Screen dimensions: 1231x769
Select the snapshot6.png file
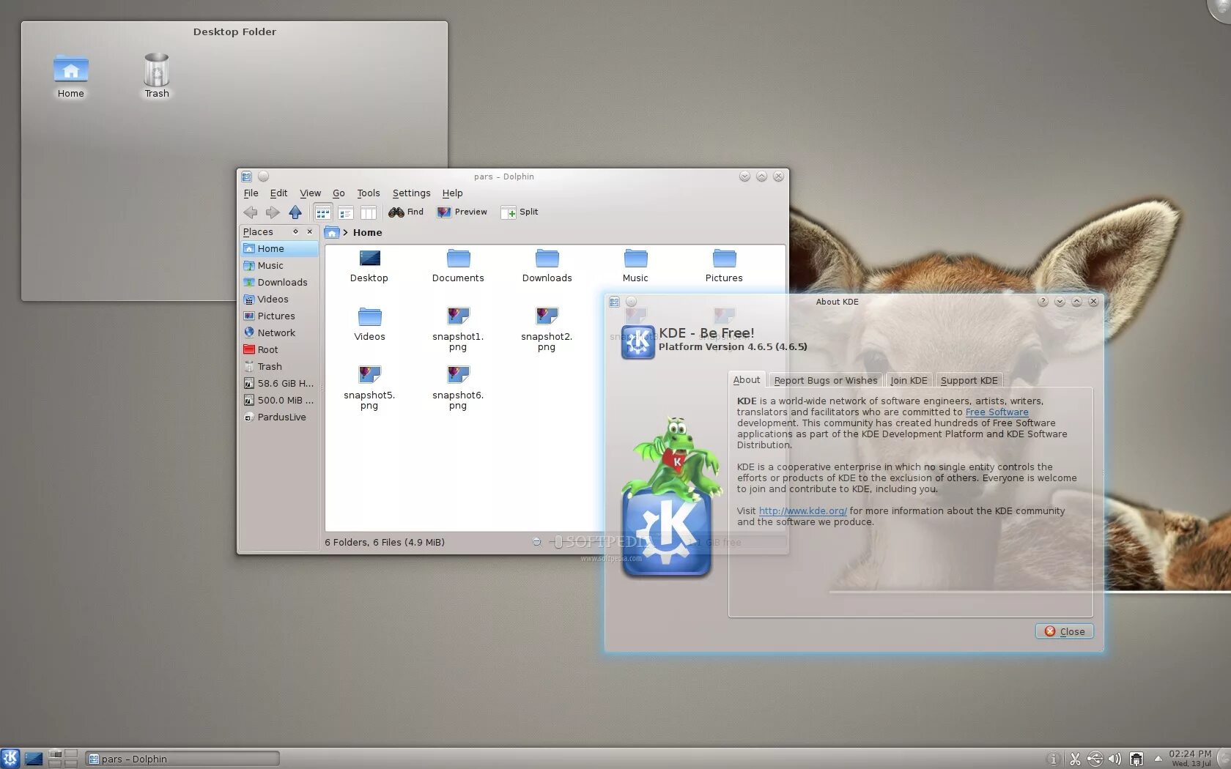[x=458, y=388]
